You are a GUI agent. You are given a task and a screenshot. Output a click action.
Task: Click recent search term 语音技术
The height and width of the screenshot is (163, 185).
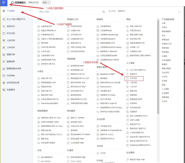tap(121, 11)
